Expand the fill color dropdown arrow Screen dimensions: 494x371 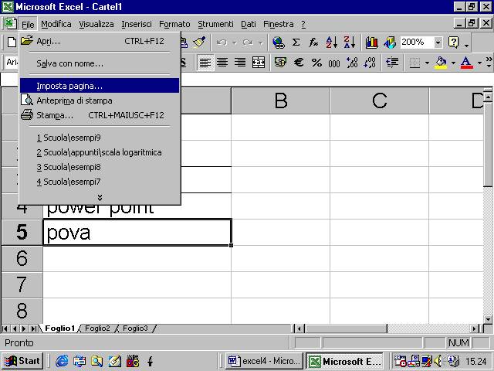(x=453, y=63)
